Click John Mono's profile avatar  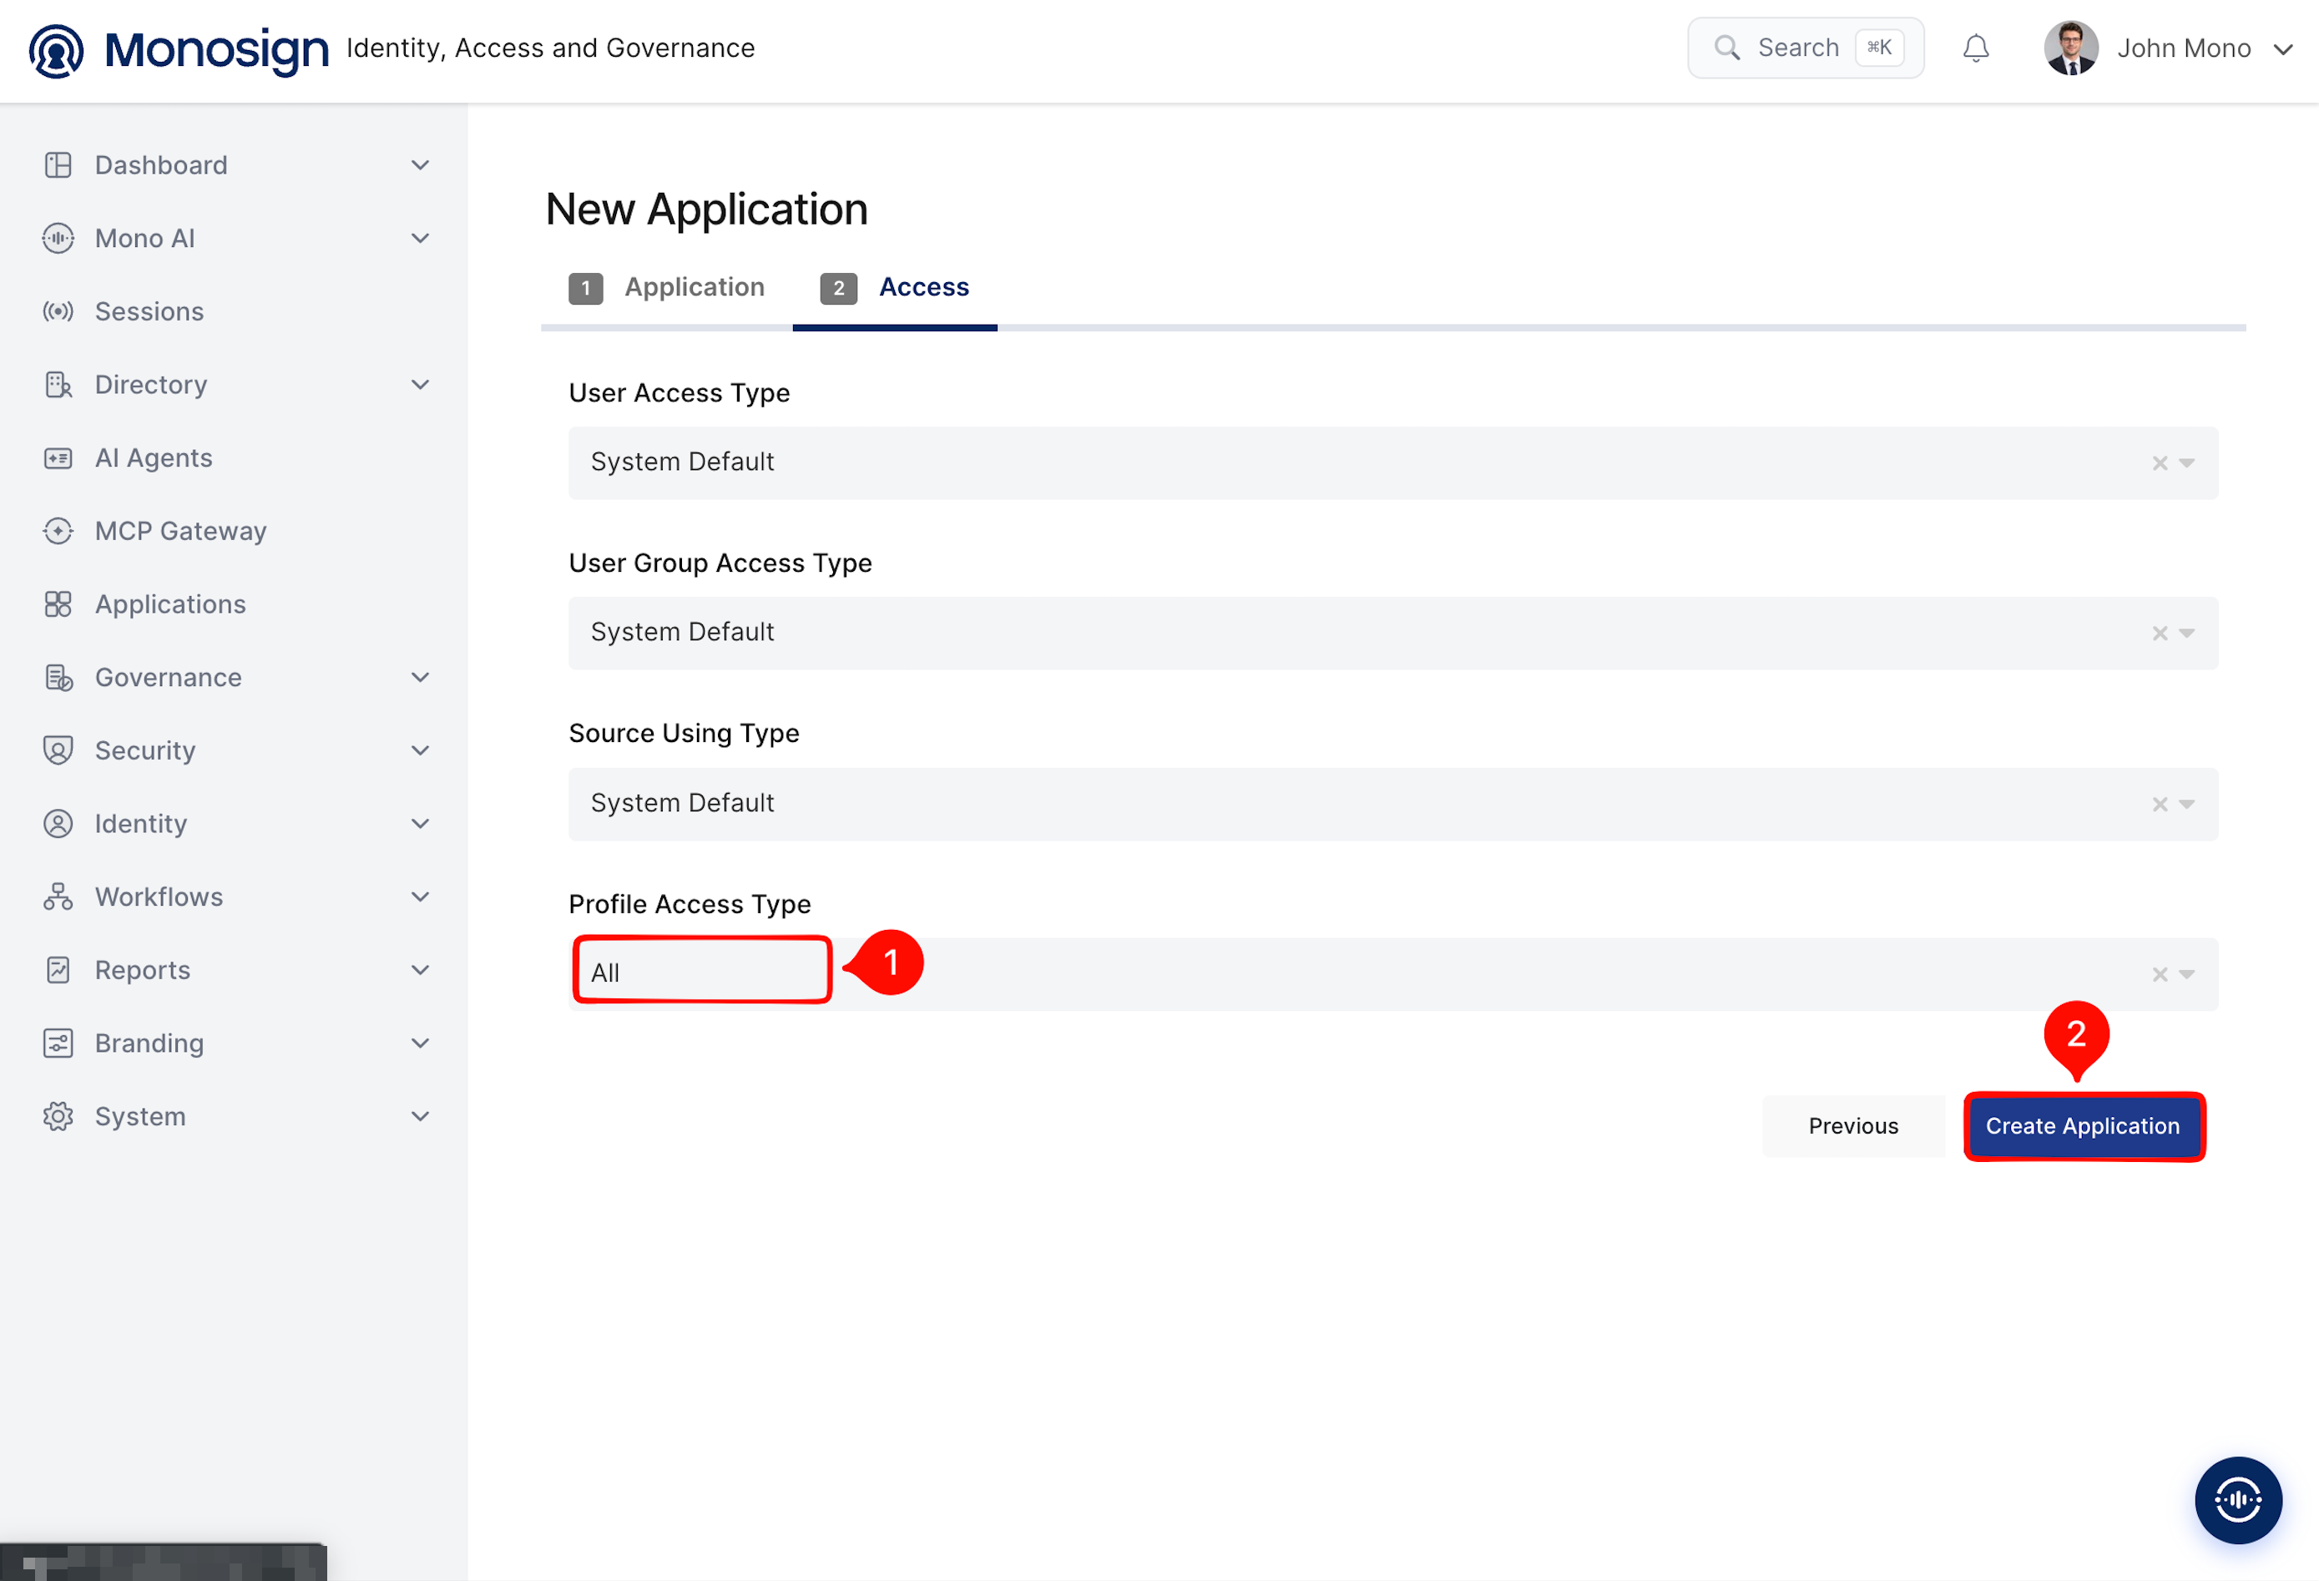point(2070,48)
